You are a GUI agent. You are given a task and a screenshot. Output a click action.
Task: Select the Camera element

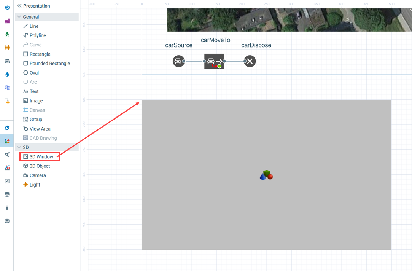(x=37, y=175)
